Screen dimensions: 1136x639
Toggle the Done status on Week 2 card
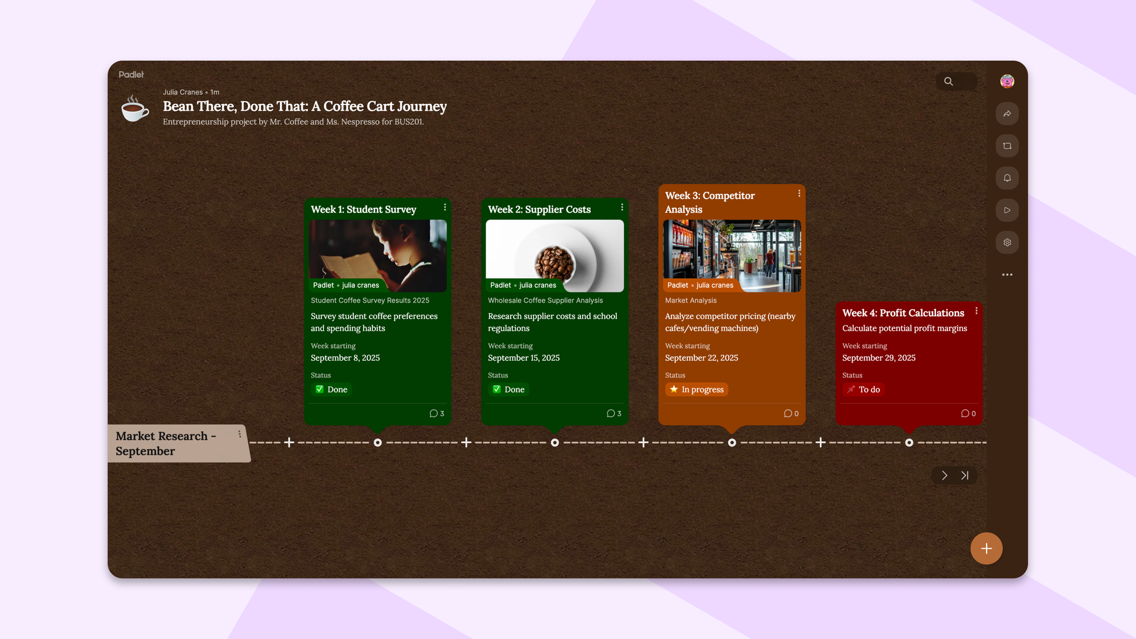tap(508, 389)
